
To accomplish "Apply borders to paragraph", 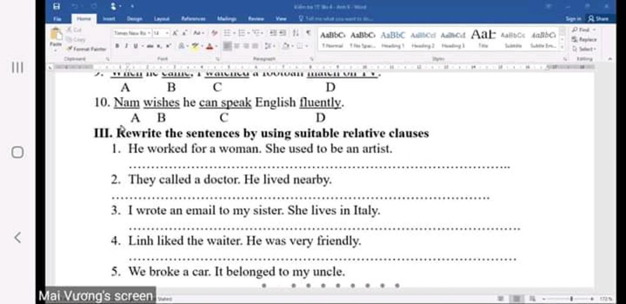I will tap(301, 46).
